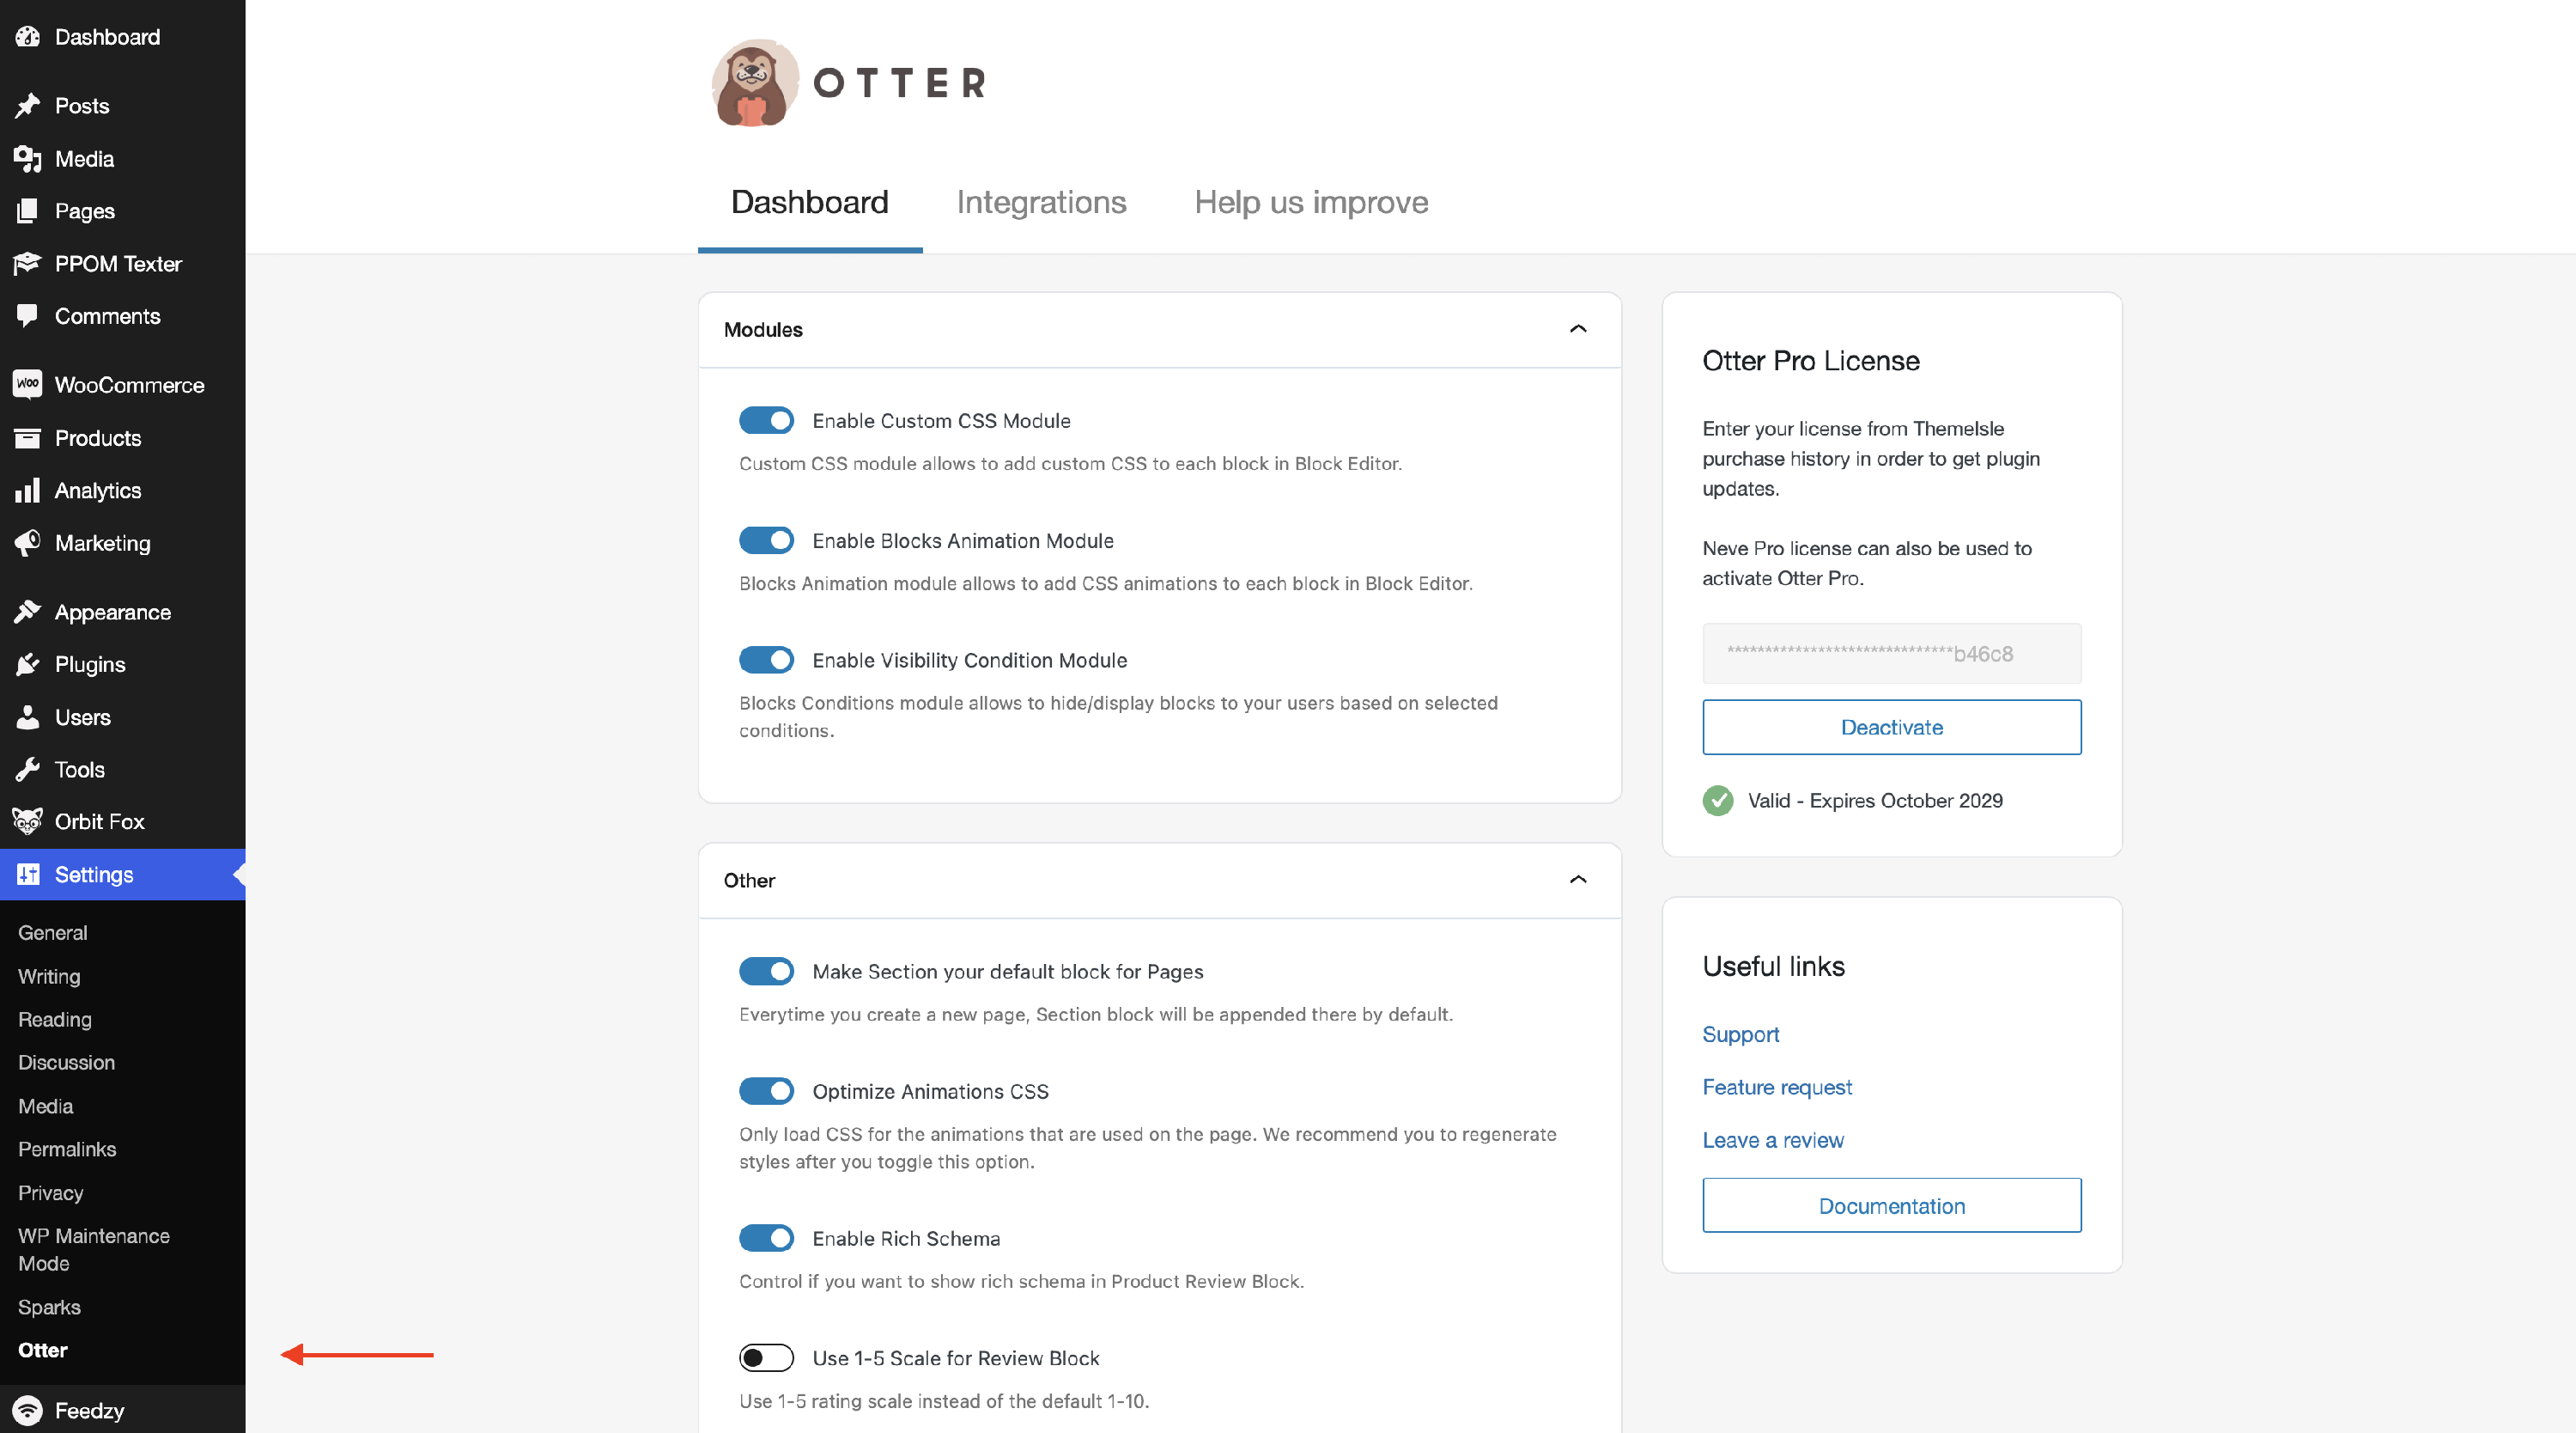
Task: Click the license key input field
Action: point(1891,654)
